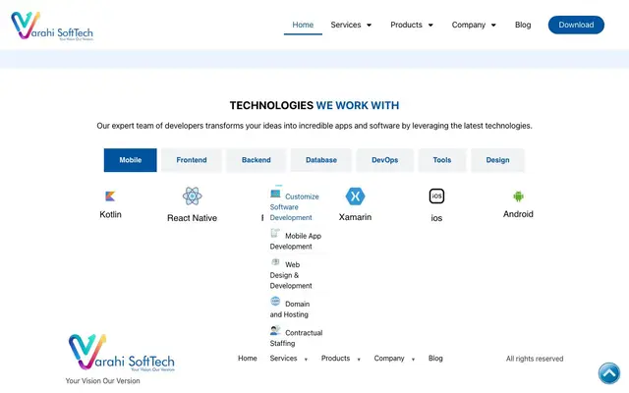Open Contractual Staffing menu entry

click(296, 337)
